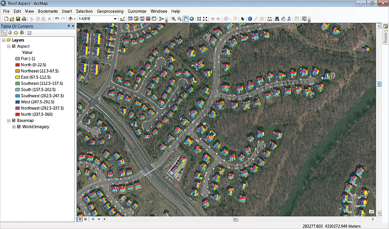The width and height of the screenshot is (389, 229).
Task: Switch to Layout View button
Action: pyautogui.click(x=85, y=219)
